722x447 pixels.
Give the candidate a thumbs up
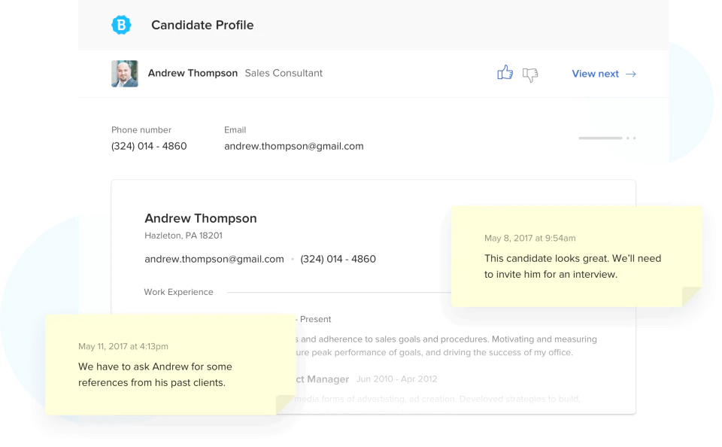point(505,72)
